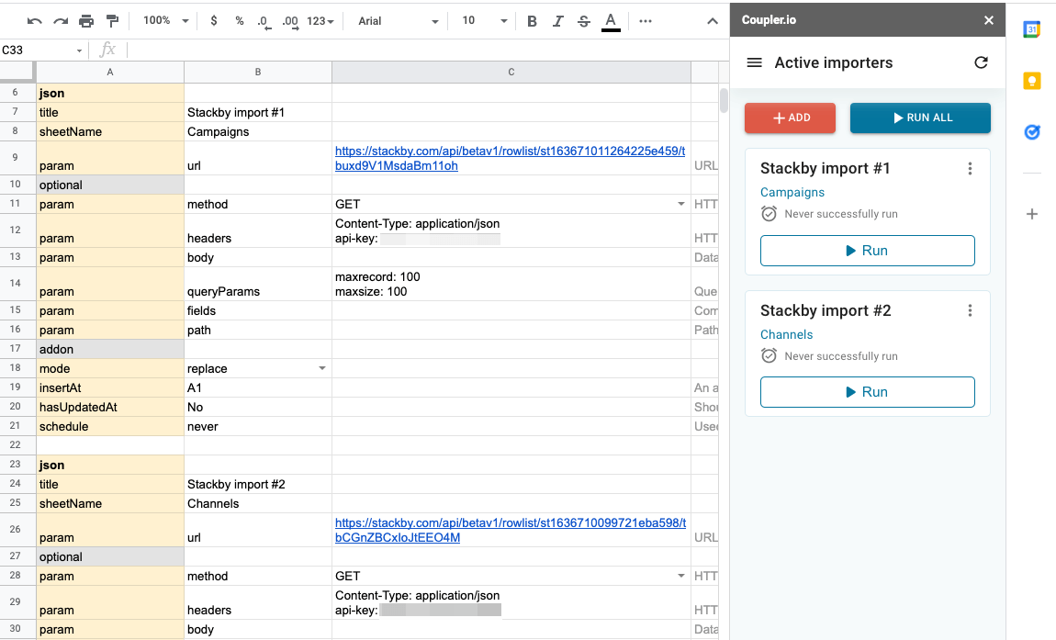Undo the last action
The width and height of the screenshot is (1056, 640).
click(34, 21)
